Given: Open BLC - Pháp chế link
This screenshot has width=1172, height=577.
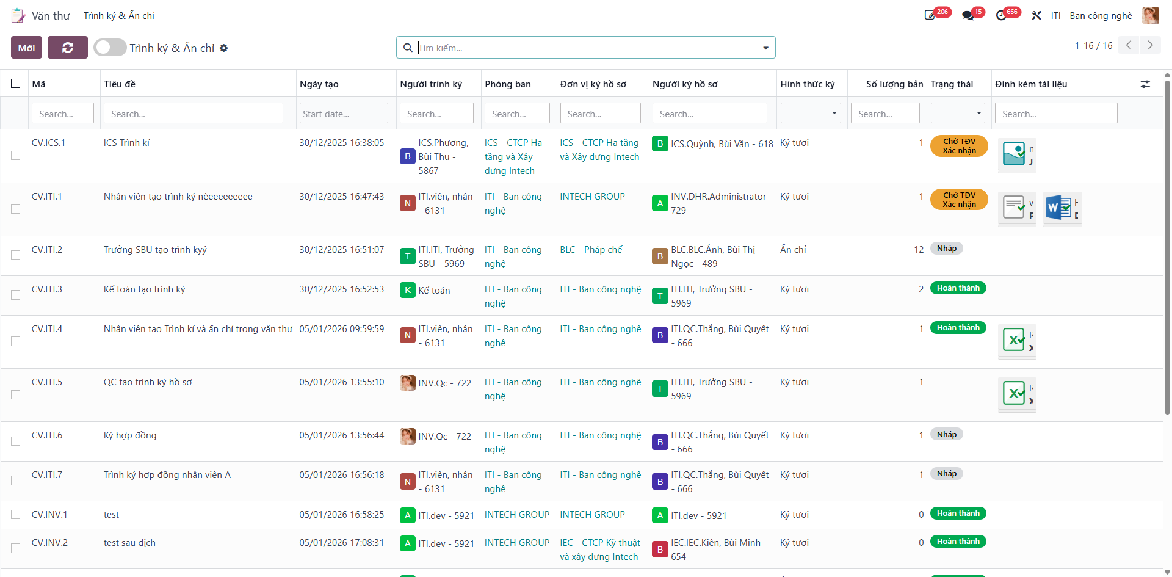Looking at the screenshot, I should tap(591, 250).
